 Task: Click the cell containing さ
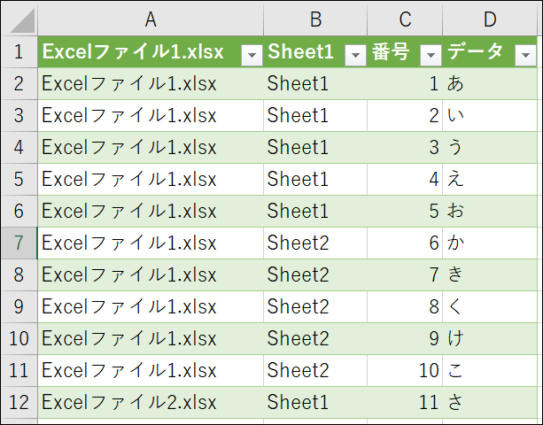point(490,402)
